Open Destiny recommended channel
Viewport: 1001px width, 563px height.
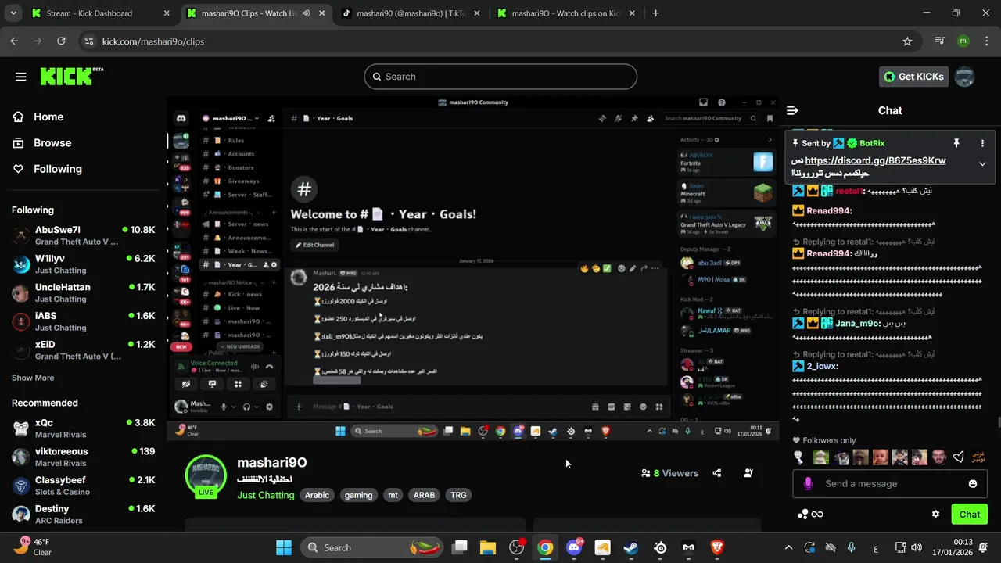pyautogui.click(x=83, y=515)
